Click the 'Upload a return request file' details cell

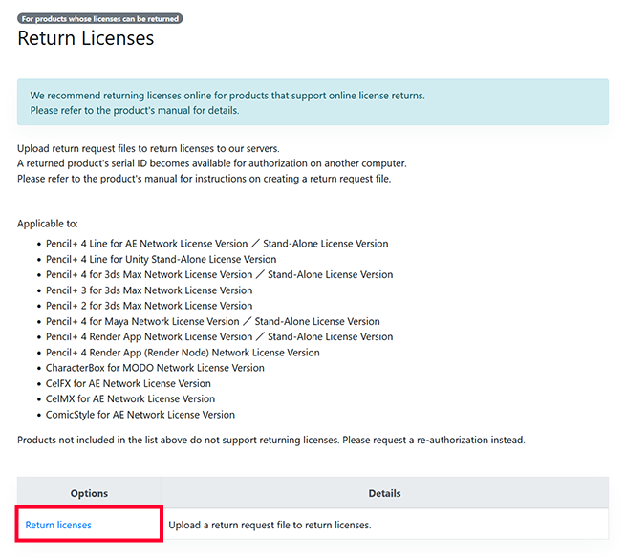click(270, 525)
